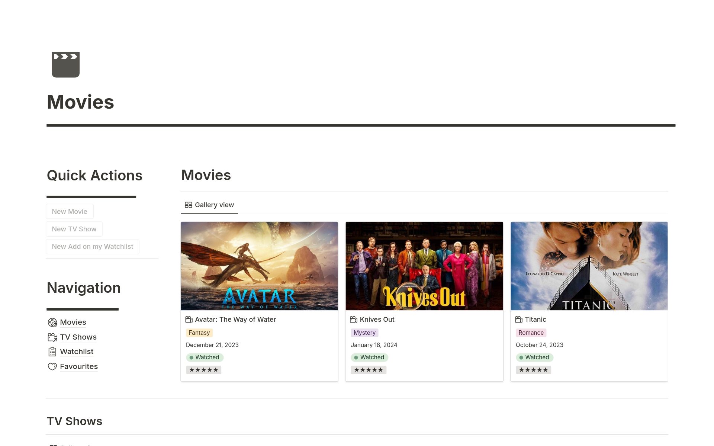Toggle the Watched status on Titanic
Image resolution: width=714 pixels, height=446 pixels.
click(534, 357)
